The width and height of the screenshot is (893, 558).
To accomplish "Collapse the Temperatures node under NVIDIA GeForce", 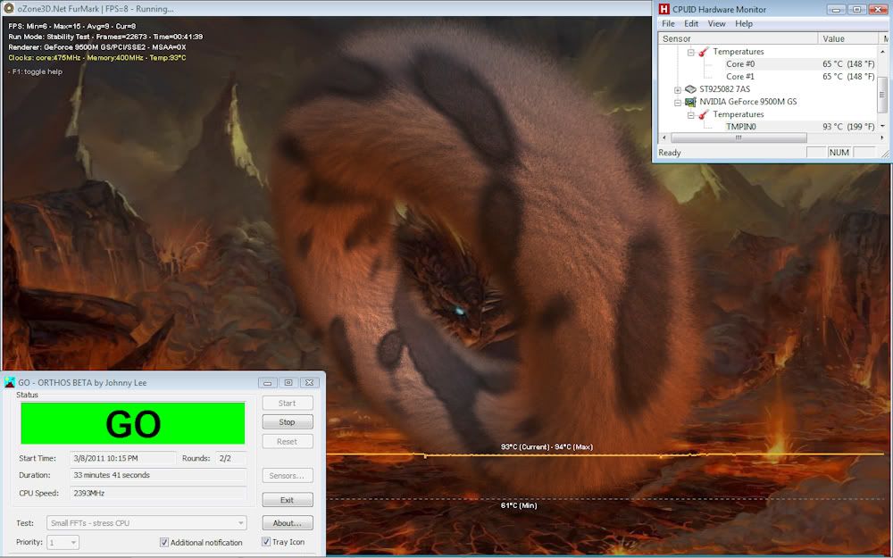I will (690, 115).
